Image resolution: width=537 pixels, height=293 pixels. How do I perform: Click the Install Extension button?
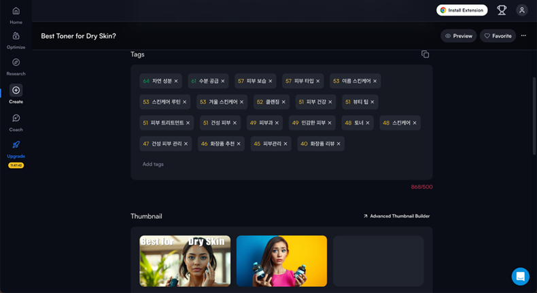[x=462, y=10]
